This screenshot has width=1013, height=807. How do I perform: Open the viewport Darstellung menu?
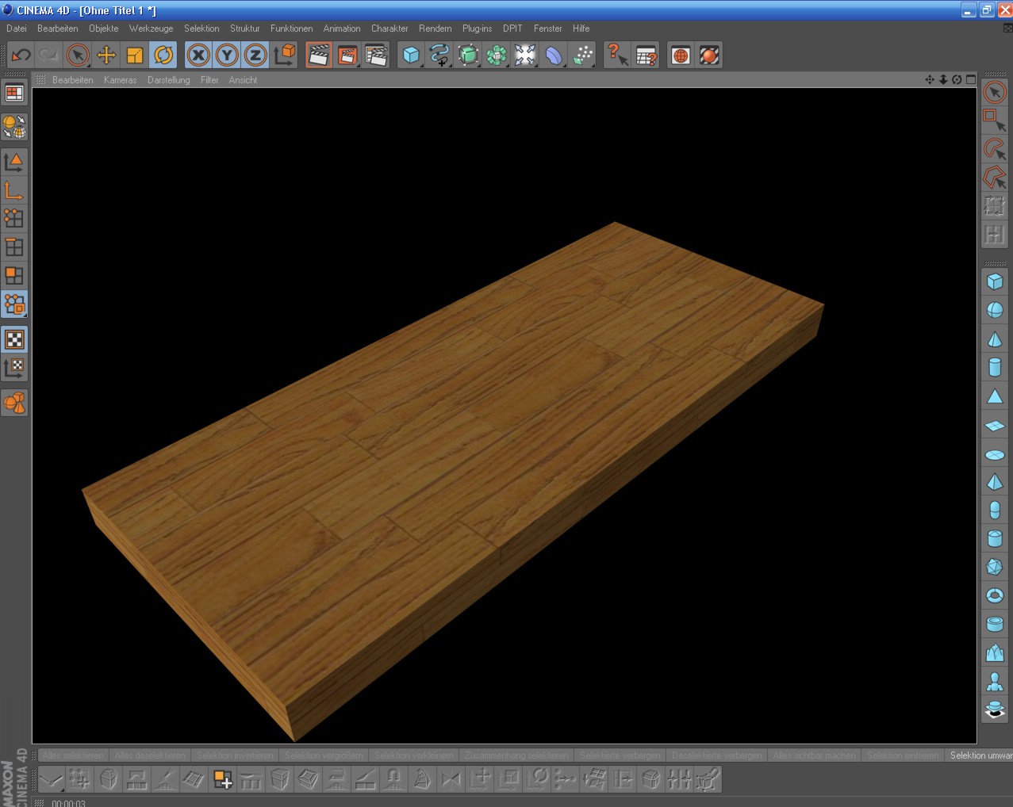(168, 80)
